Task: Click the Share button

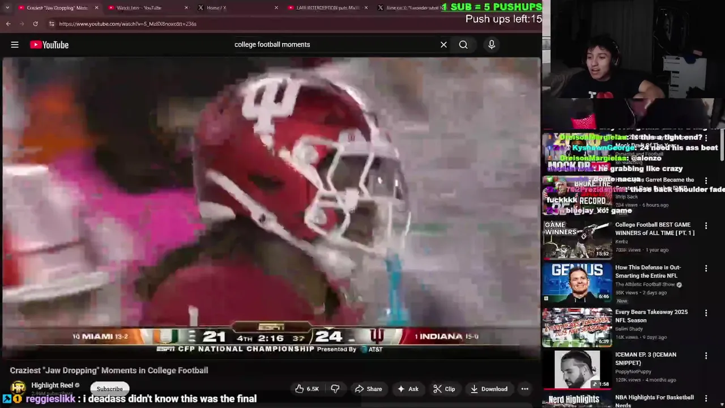Action: [368, 389]
